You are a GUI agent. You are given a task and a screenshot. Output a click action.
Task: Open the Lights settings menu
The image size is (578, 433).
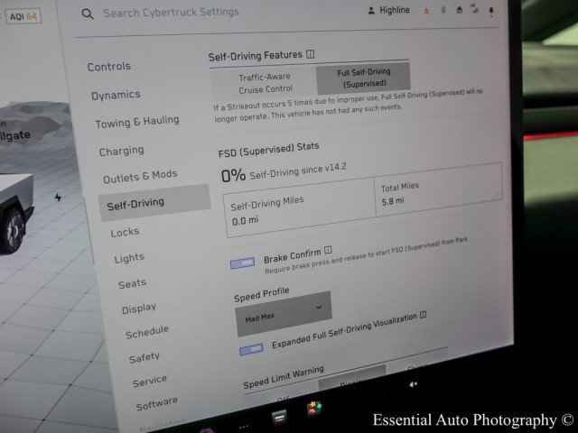(x=129, y=258)
